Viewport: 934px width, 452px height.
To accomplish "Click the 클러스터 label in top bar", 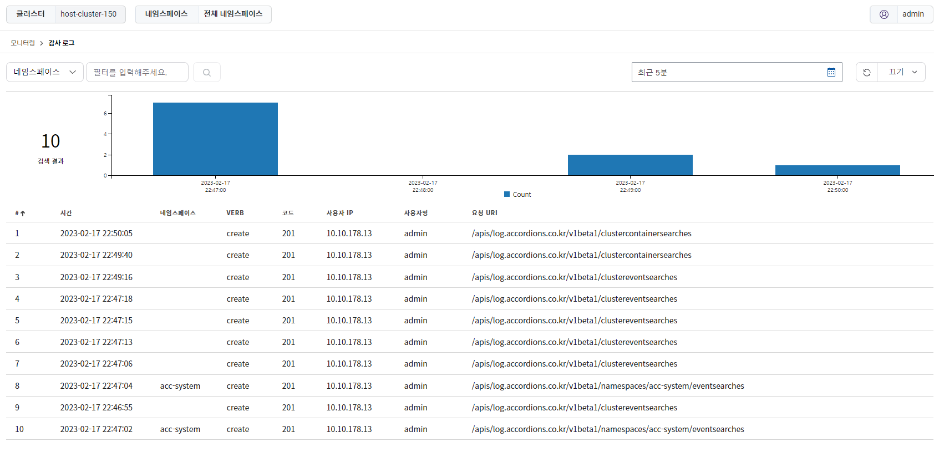I will (31, 14).
